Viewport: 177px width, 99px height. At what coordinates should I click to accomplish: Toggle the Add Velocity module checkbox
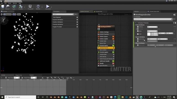coord(114,57)
